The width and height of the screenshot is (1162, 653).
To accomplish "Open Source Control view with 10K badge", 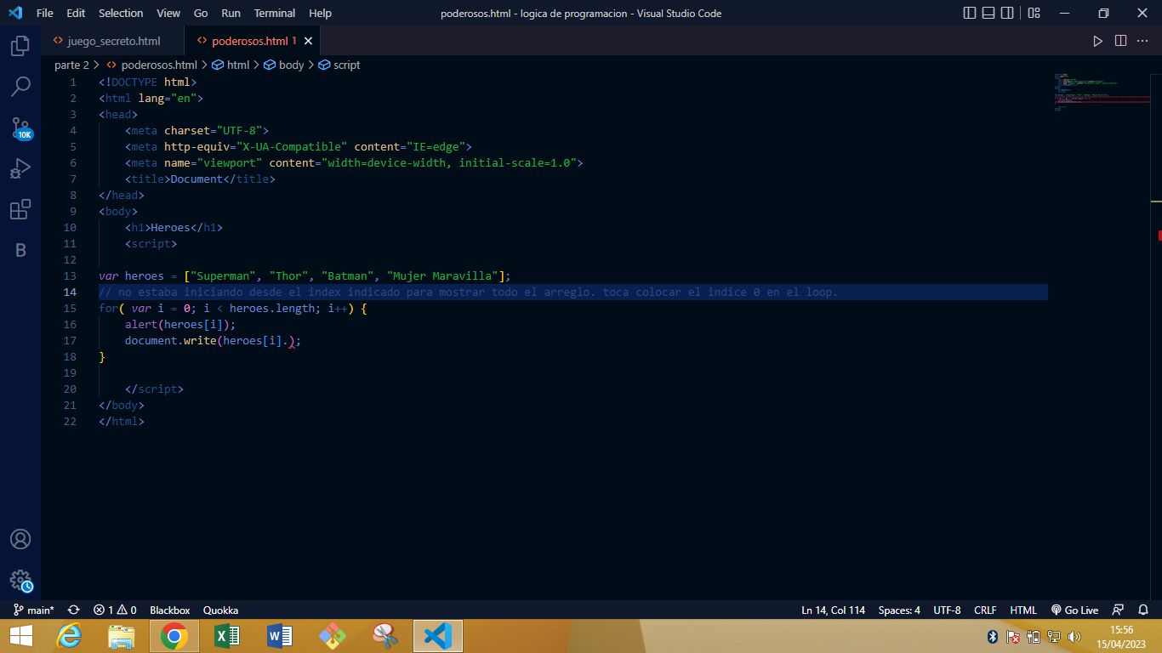I will (x=20, y=128).
